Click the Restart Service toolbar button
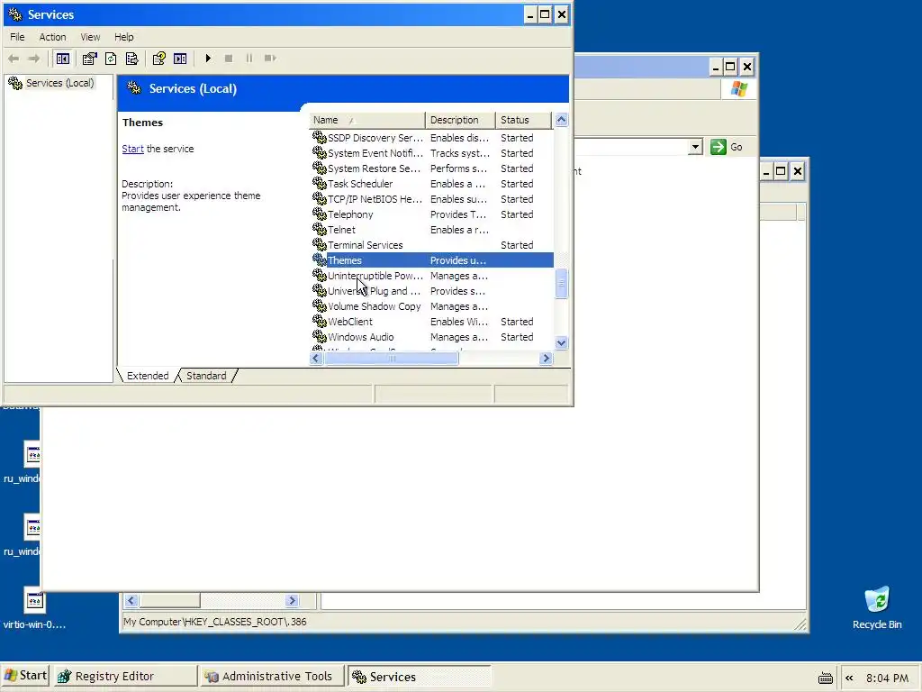922x692 pixels. pos(270,59)
